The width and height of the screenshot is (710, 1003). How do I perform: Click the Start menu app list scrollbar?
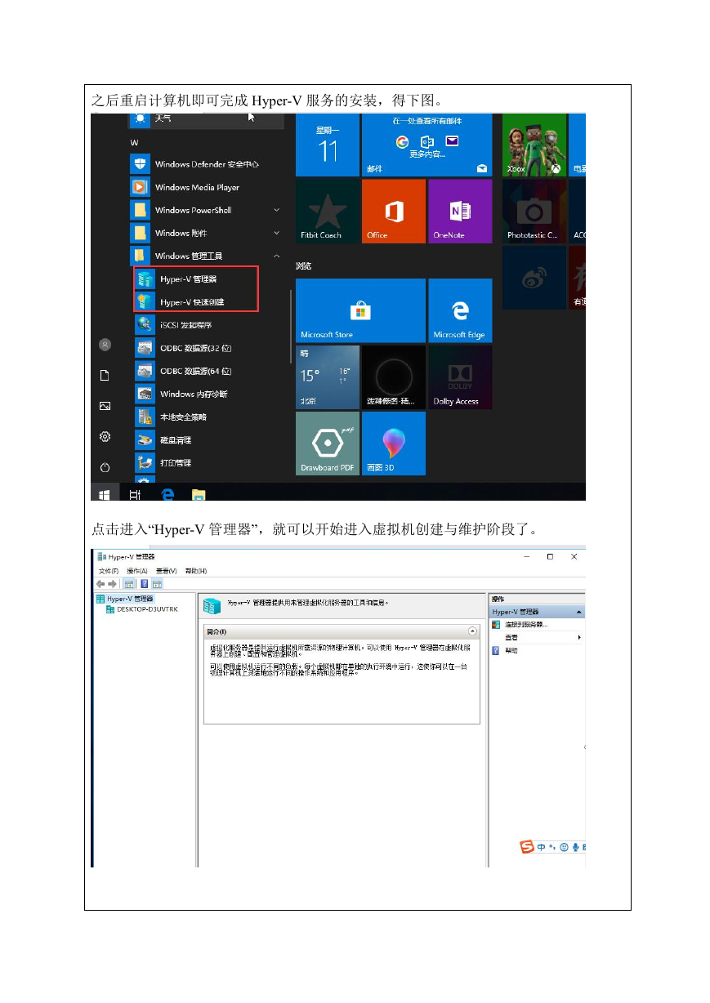pos(291,327)
